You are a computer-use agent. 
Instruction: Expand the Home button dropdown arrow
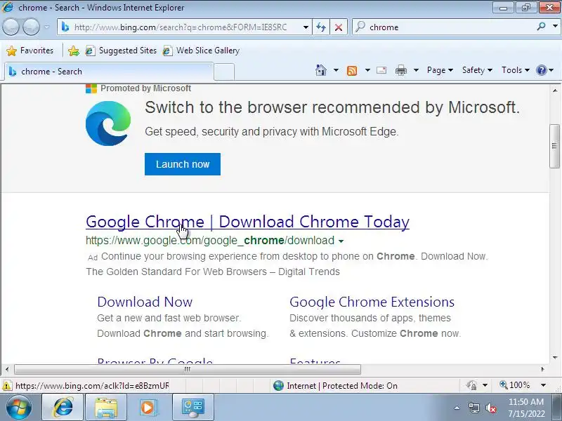point(336,70)
